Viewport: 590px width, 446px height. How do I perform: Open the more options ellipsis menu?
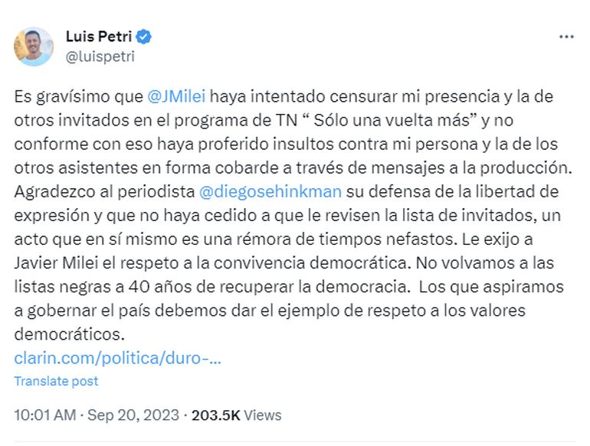click(x=565, y=36)
